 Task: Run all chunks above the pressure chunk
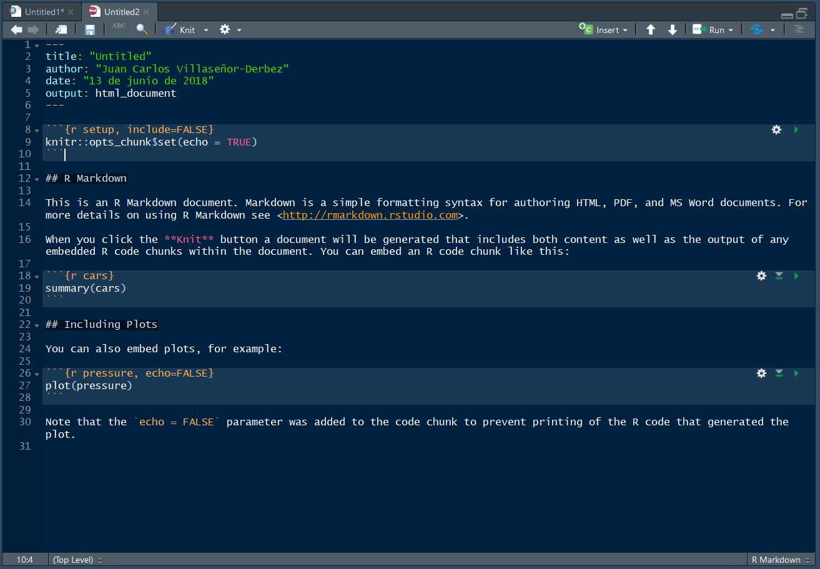pos(778,373)
